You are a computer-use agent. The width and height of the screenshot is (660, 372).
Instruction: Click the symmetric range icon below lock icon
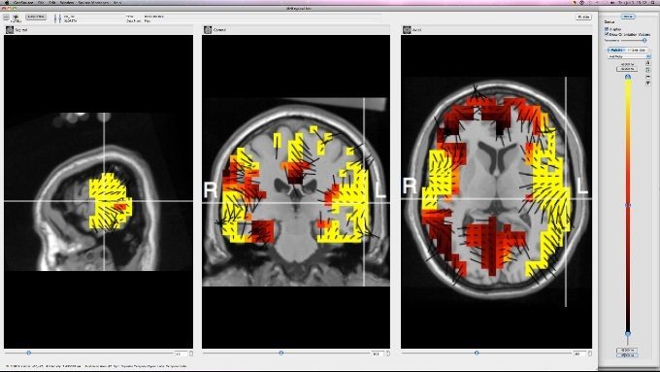648,70
